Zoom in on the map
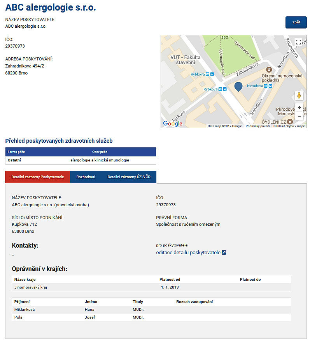310x342 pixels. [x=299, y=108]
